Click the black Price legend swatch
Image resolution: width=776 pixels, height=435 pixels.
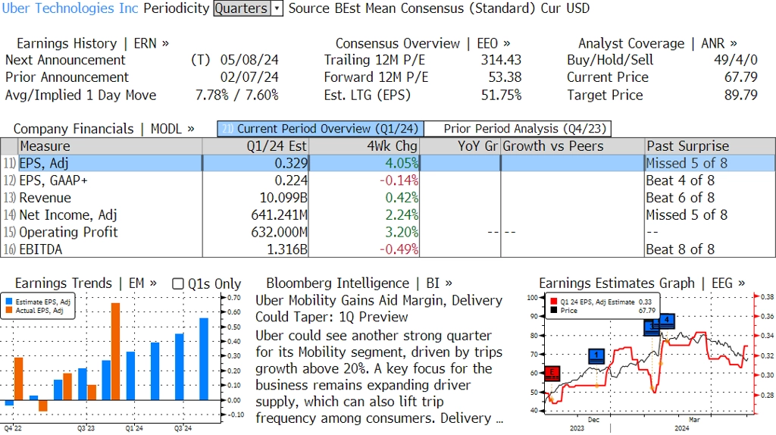553,310
